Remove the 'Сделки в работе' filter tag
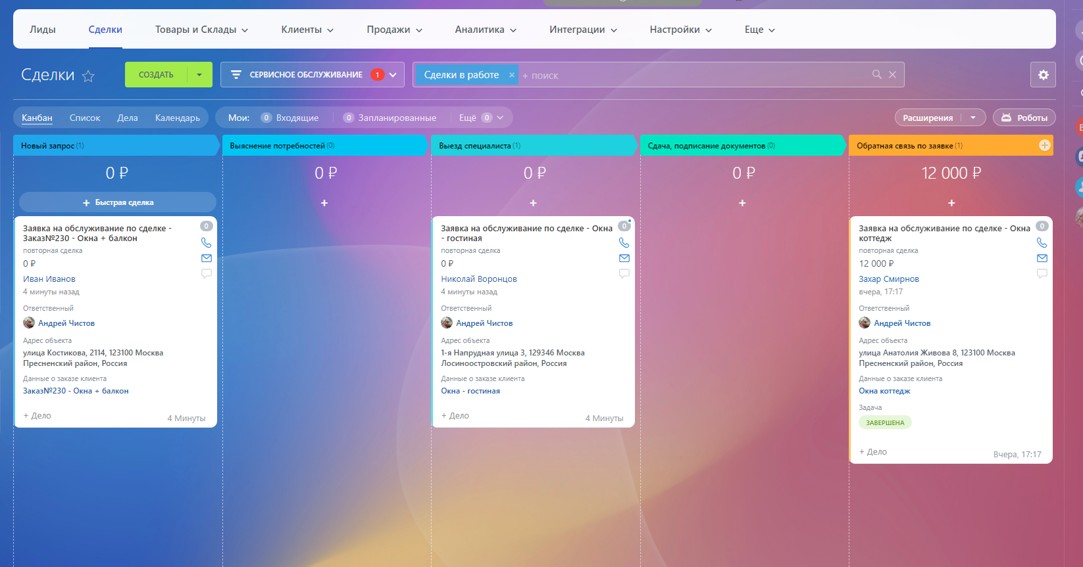Image resolution: width=1083 pixels, height=567 pixels. [512, 75]
